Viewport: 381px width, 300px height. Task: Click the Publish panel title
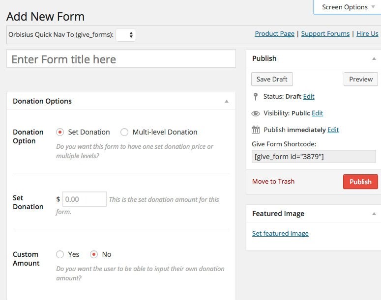[264, 58]
